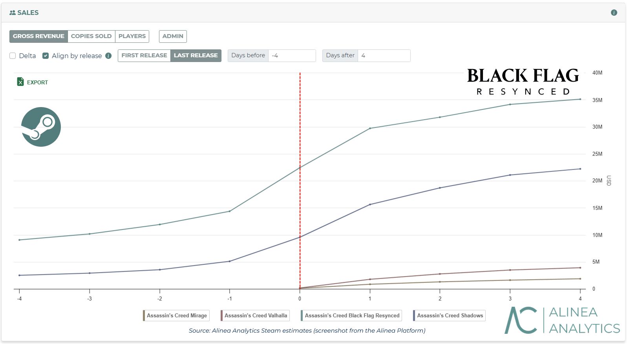Open the Admin tab
Image resolution: width=627 pixels, height=344 pixels.
[173, 36]
